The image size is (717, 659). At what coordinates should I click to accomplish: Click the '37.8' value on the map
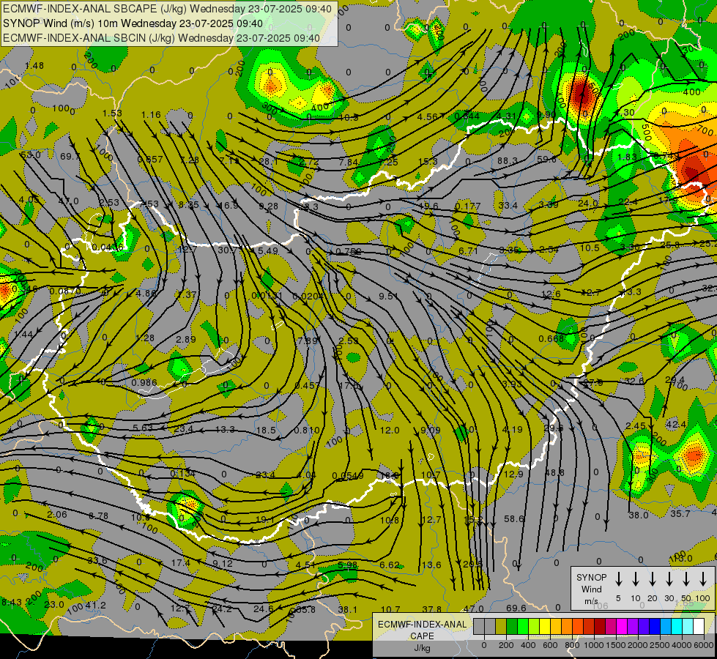(x=432, y=609)
